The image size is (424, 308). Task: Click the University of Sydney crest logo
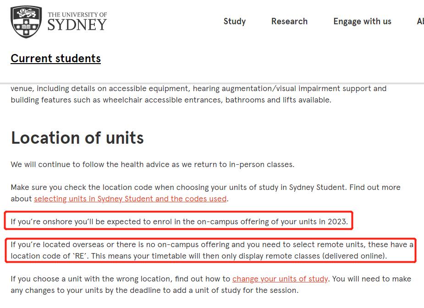tap(26, 22)
